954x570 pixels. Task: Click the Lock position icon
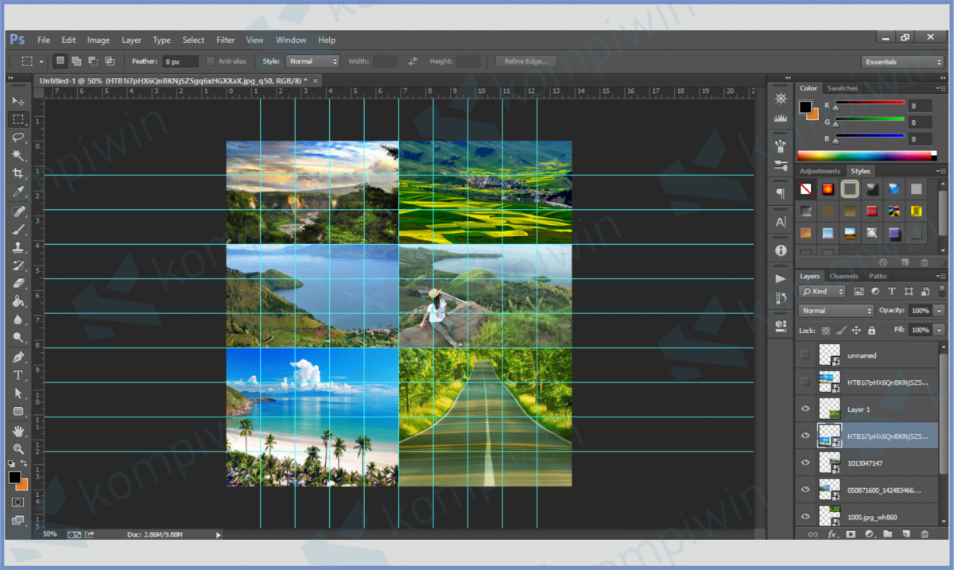click(x=856, y=330)
